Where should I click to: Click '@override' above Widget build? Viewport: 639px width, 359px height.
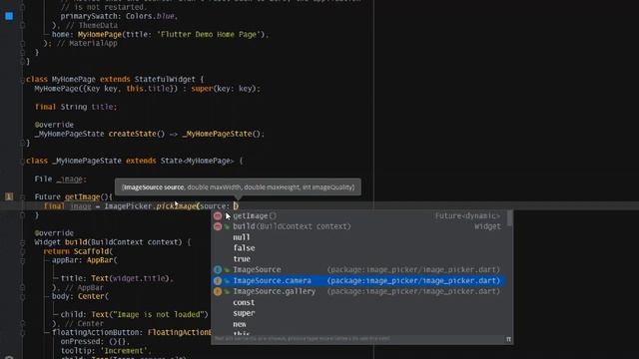pos(54,233)
